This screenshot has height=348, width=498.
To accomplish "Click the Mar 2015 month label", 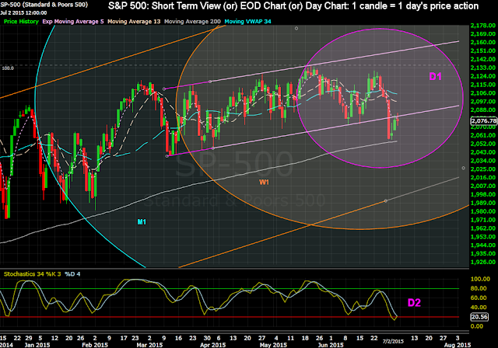I will tap(149, 345).
